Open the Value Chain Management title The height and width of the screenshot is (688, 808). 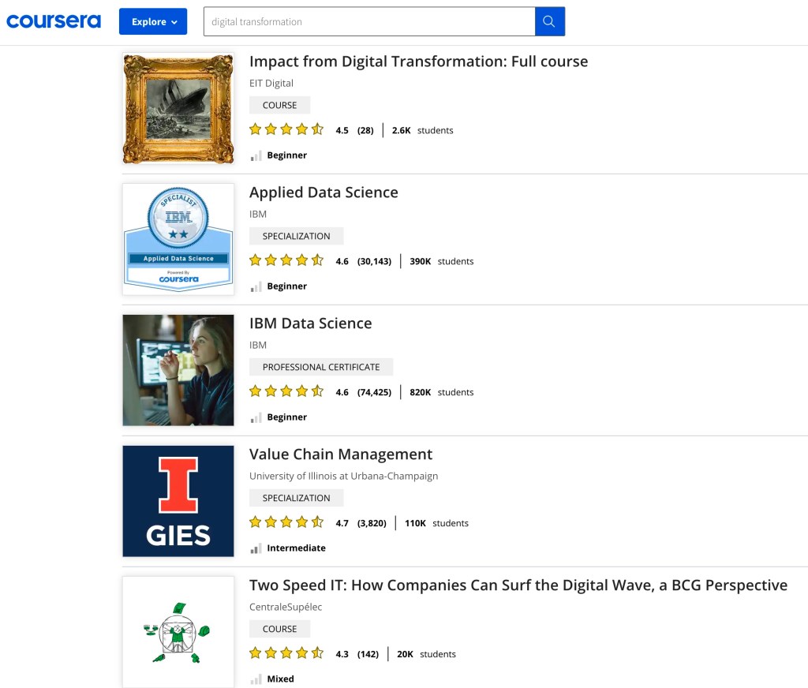coord(341,454)
